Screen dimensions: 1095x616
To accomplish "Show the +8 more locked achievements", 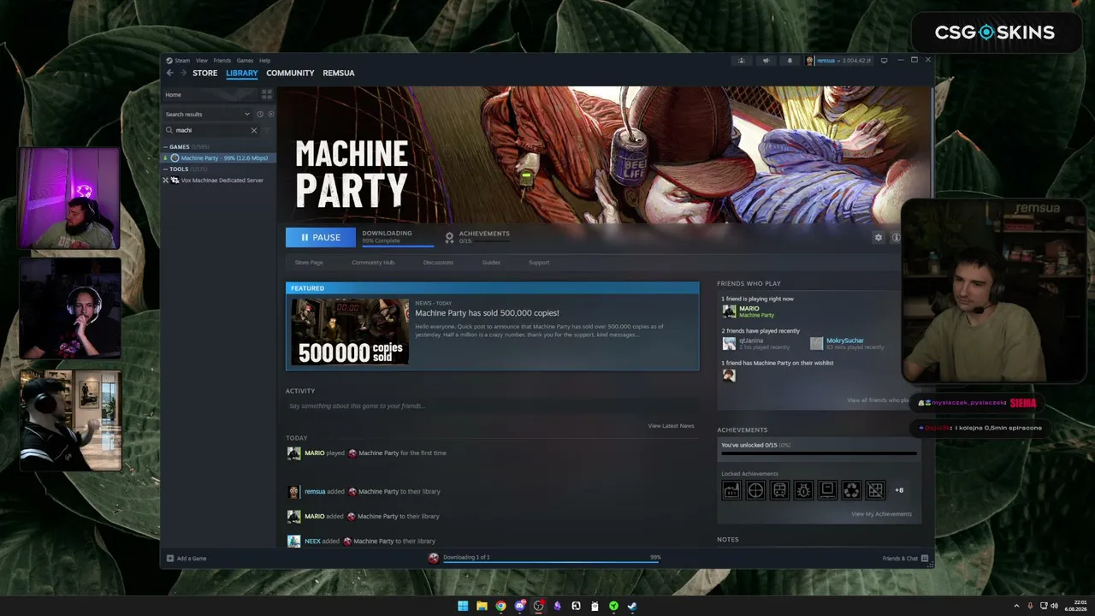I will (899, 490).
